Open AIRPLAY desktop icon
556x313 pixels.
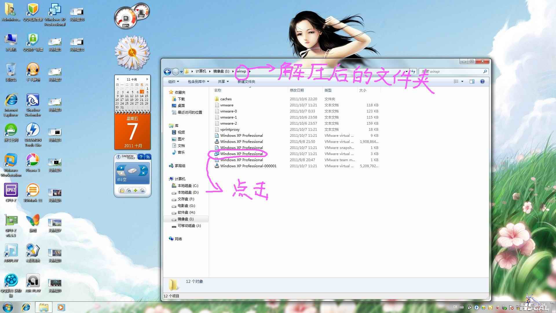pos(11,253)
